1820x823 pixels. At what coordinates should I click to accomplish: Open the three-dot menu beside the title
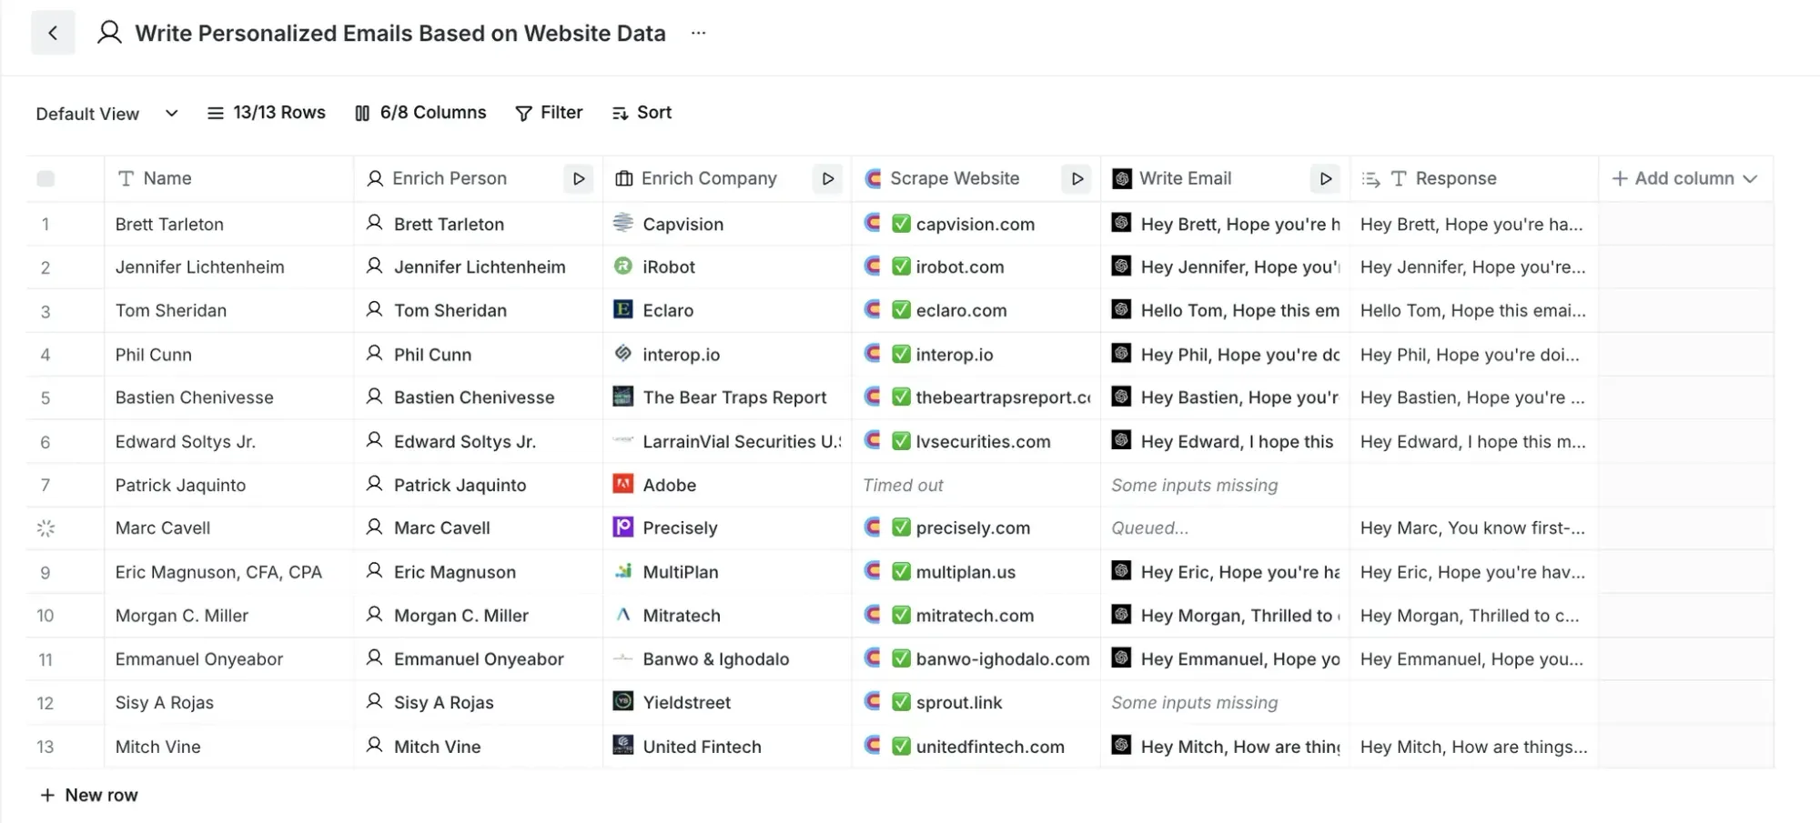[x=698, y=34]
